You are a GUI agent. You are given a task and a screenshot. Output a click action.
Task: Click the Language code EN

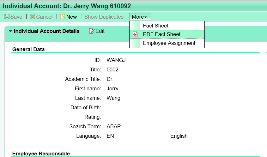(x=110, y=136)
